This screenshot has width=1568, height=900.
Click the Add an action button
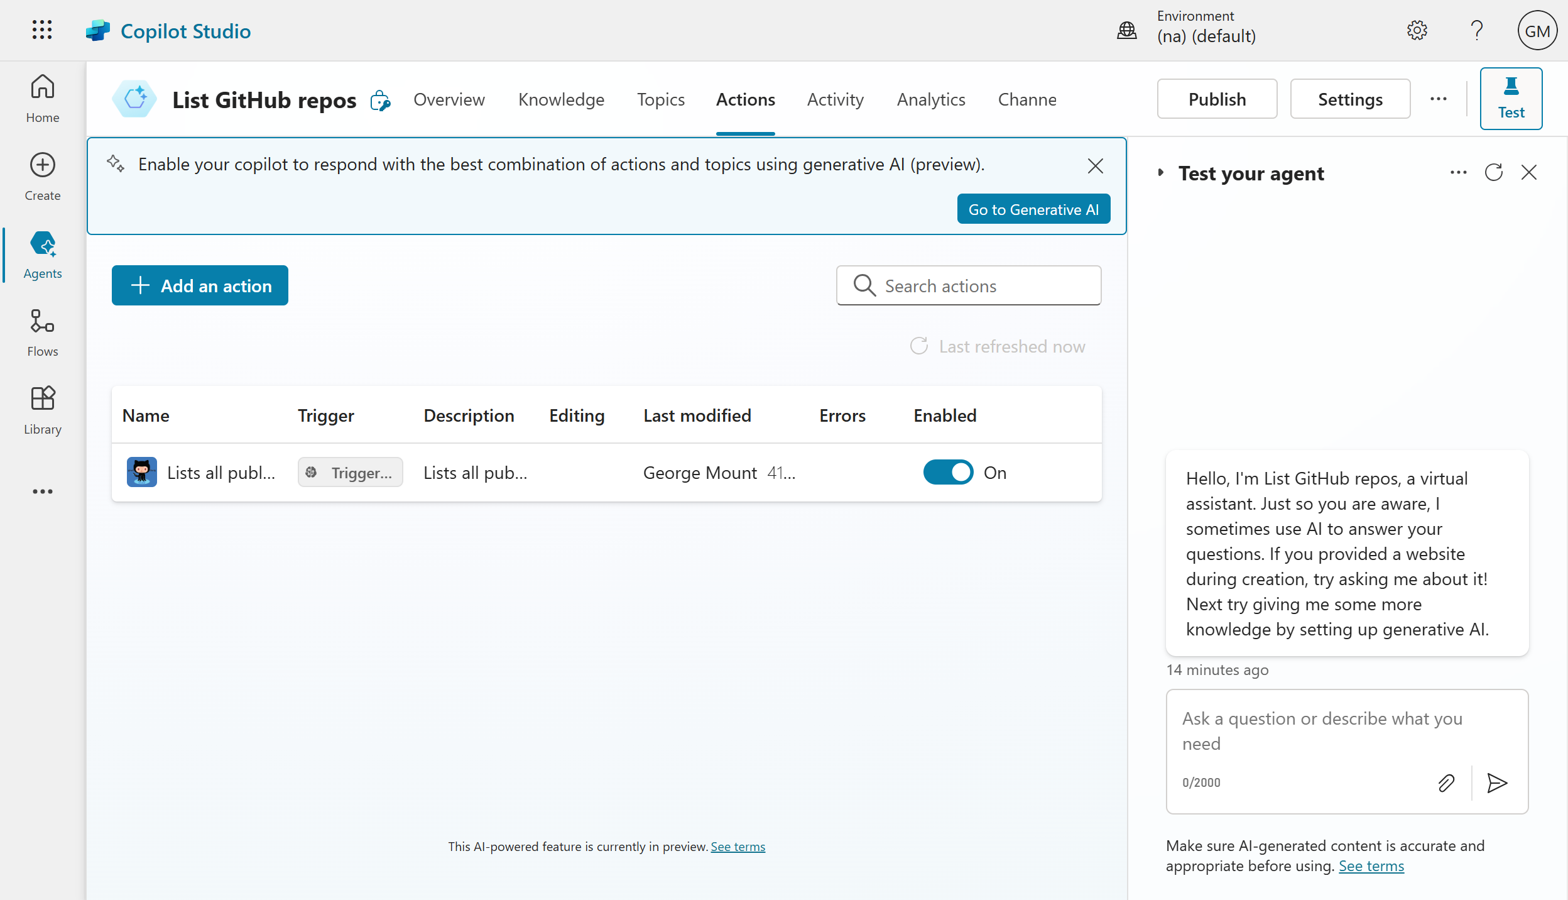tap(200, 286)
